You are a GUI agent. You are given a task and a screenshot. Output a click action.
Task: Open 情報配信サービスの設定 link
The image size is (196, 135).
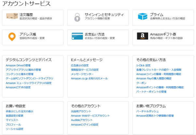pyautogui.click(x=85, y=70)
